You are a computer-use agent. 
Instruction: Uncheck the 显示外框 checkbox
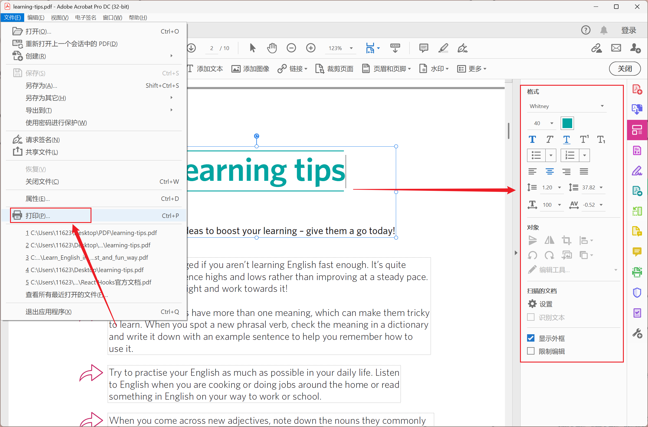(x=531, y=338)
